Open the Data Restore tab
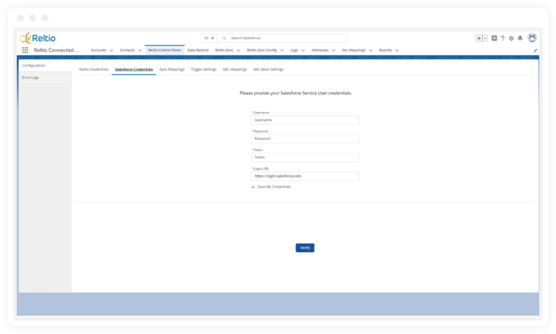Viewport: 556px width, 334px height. tap(198, 50)
